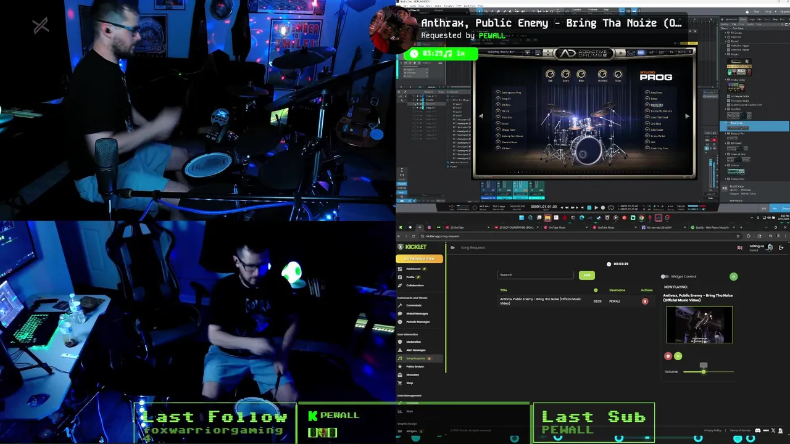790x444 pixels.
Task: Open Commands page in Kicklet
Action: 414,305
